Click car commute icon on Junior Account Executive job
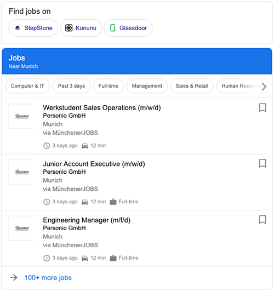The image size is (274, 291). (85, 202)
